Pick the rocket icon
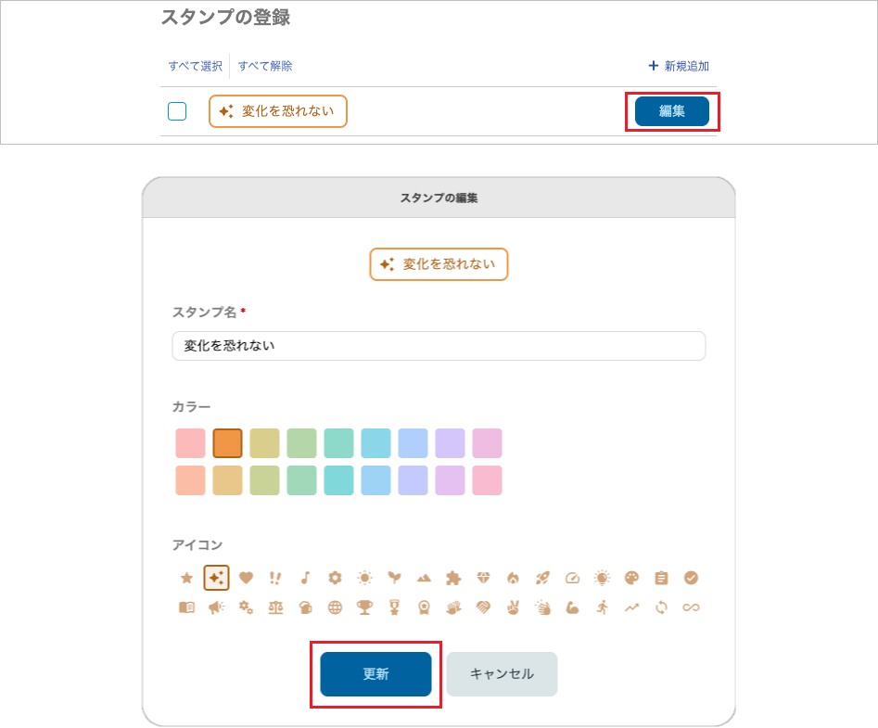This screenshot has height=728, width=878. [x=542, y=577]
